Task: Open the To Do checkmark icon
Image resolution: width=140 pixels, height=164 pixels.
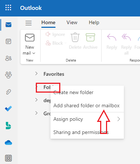Action: point(8,109)
